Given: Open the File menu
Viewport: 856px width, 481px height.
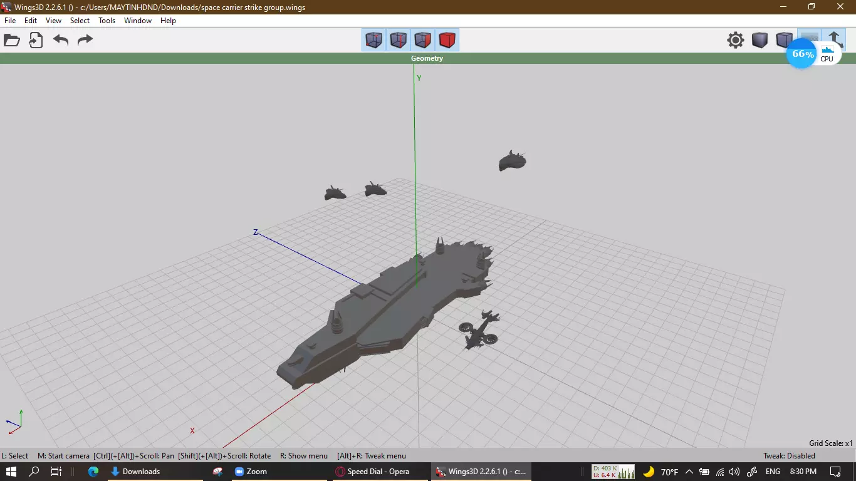Looking at the screenshot, I should click(x=10, y=21).
